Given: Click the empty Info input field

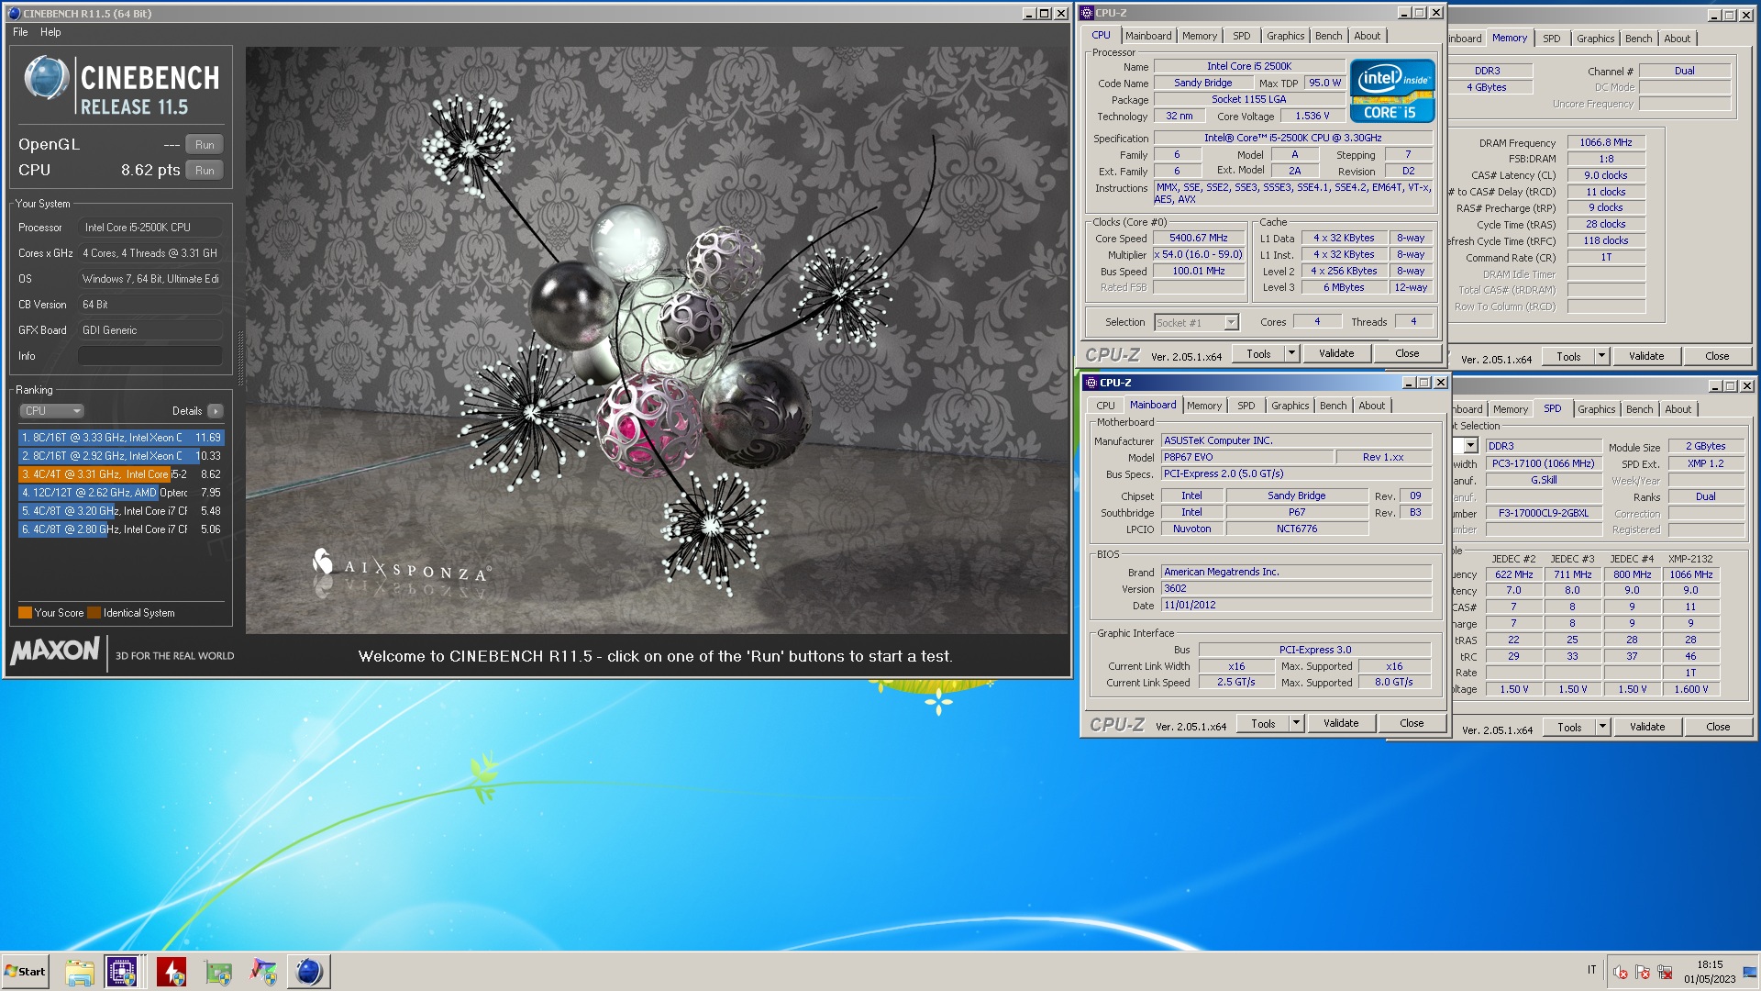Looking at the screenshot, I should [150, 356].
